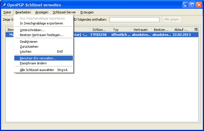
Task: Sort by Ablauf-... column header
Action: tap(182, 30)
